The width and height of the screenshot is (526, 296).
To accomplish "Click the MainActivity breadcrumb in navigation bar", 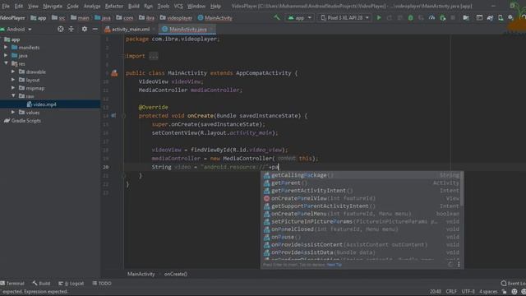I will pos(215,18).
